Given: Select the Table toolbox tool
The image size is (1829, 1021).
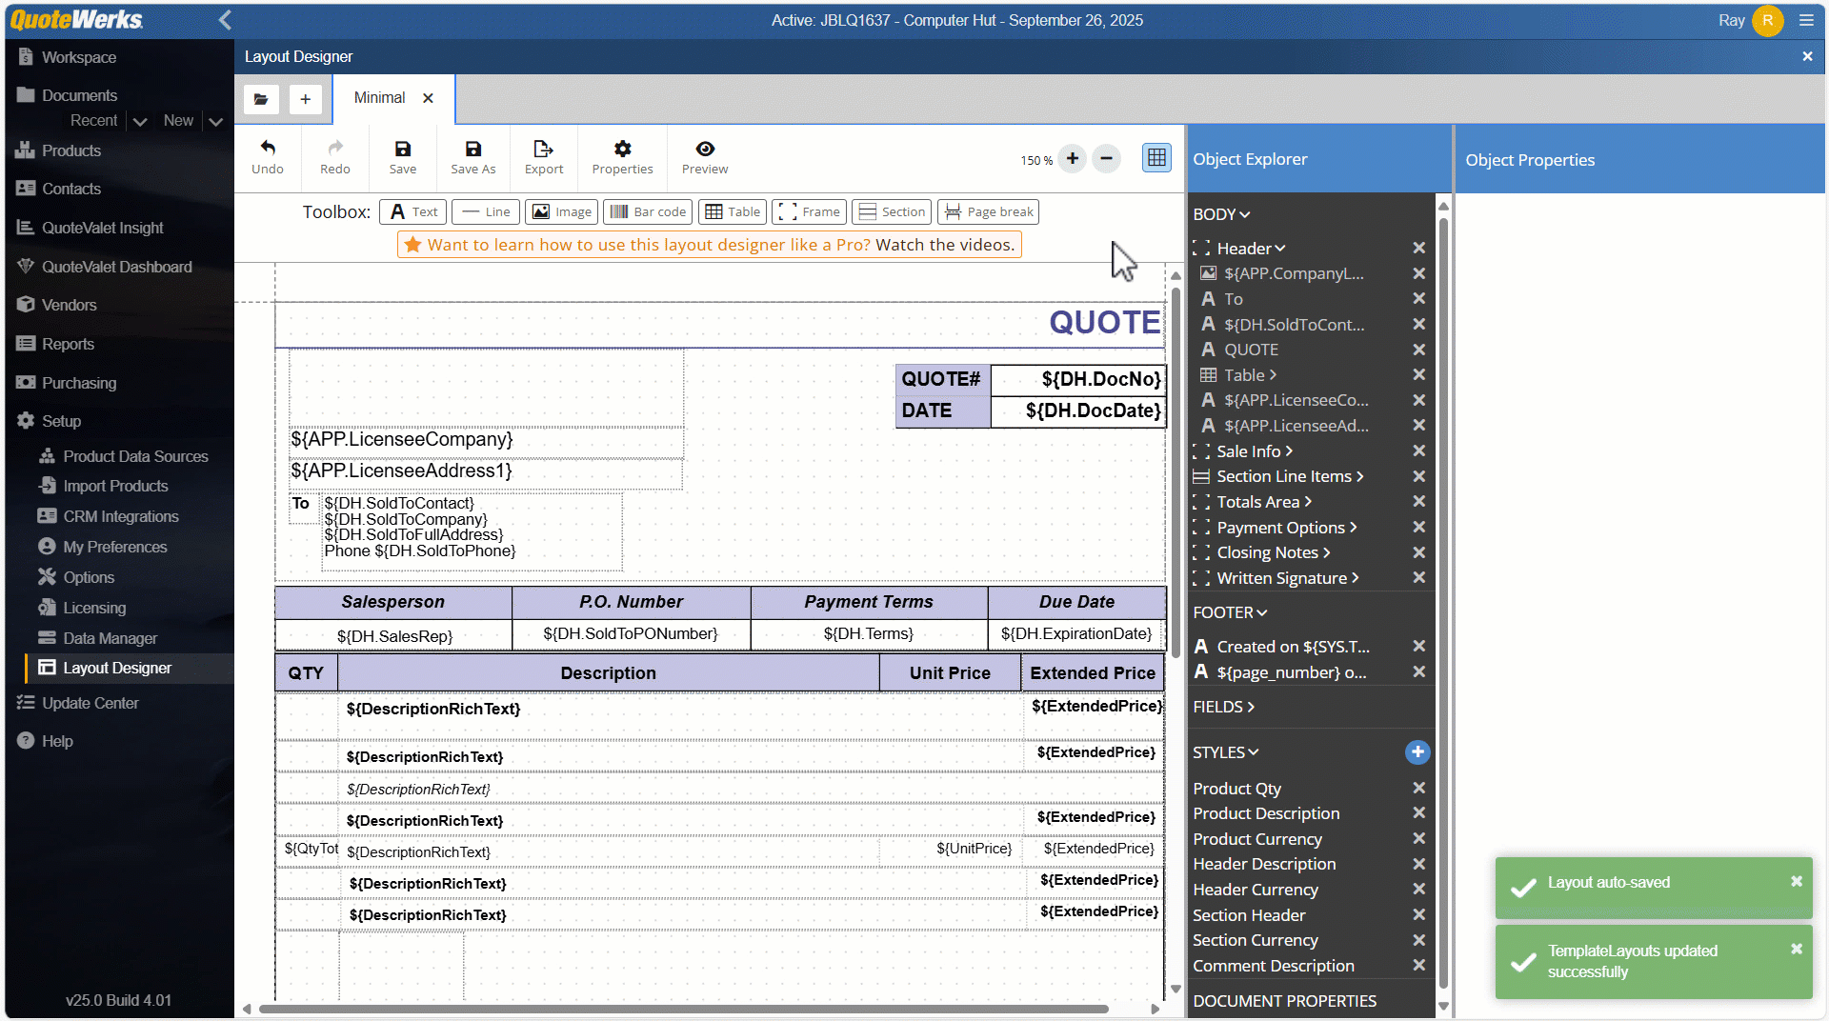Looking at the screenshot, I should pyautogui.click(x=733, y=211).
